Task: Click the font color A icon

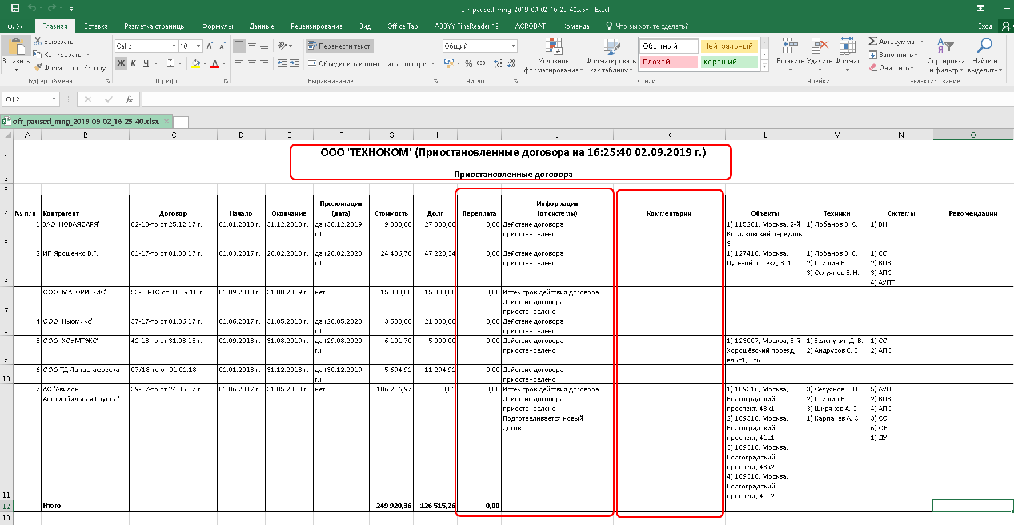Action: pyautogui.click(x=215, y=63)
